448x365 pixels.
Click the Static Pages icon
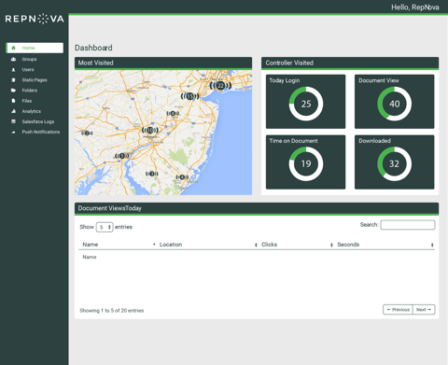[x=13, y=80]
